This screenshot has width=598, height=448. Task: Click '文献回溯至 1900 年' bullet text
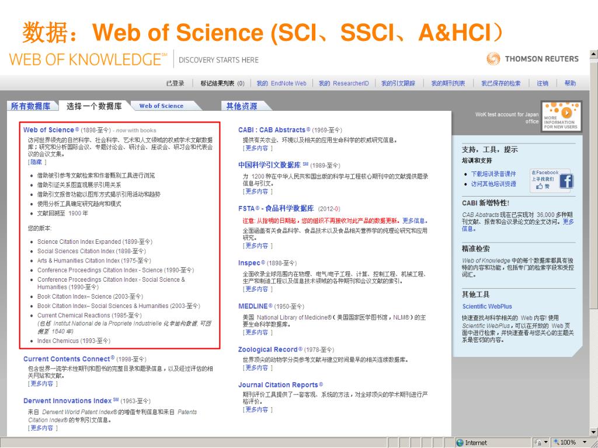(x=62, y=213)
